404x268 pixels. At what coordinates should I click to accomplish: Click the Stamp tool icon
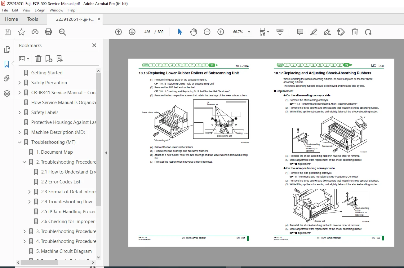coord(341,32)
